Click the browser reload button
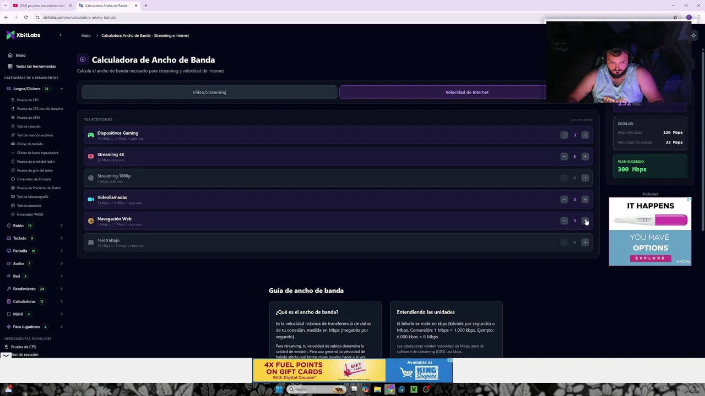This screenshot has height=396, width=705. (26, 17)
